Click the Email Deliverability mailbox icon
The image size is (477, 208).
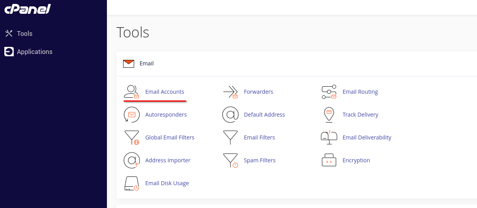coord(329,137)
